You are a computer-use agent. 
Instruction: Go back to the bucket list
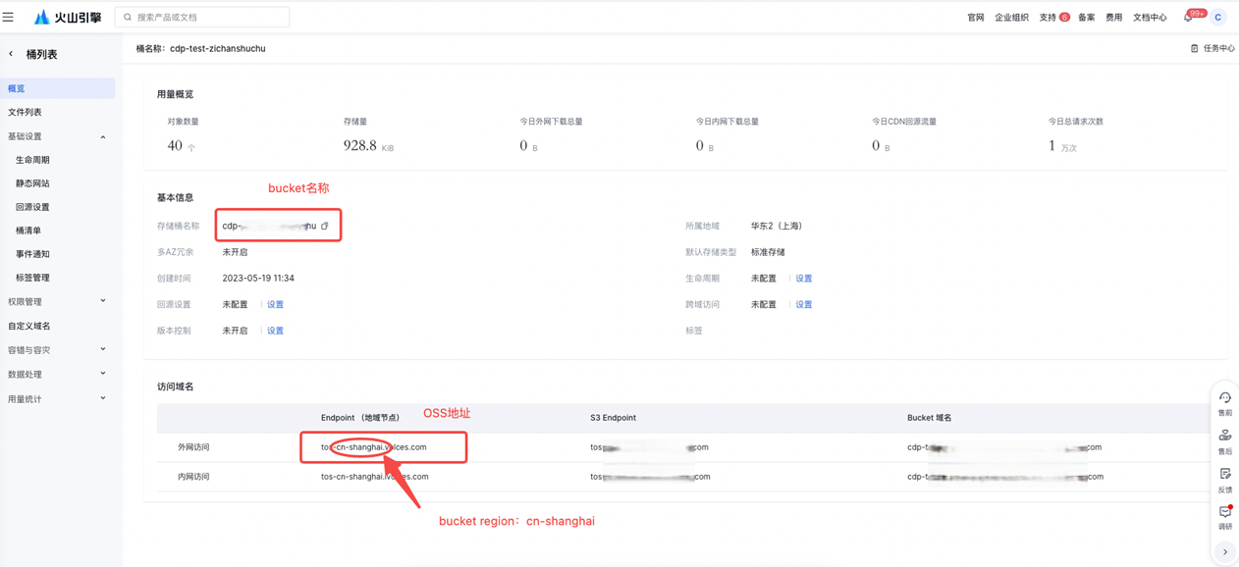(x=12, y=55)
